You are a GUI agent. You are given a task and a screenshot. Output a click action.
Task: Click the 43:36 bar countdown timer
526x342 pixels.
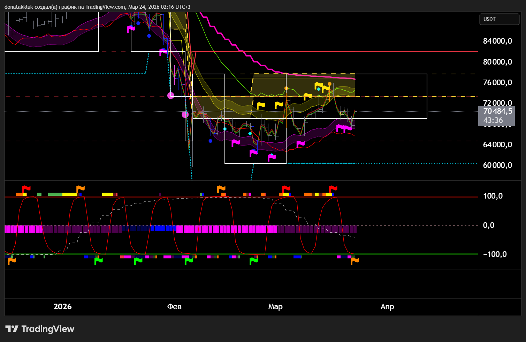(493, 120)
